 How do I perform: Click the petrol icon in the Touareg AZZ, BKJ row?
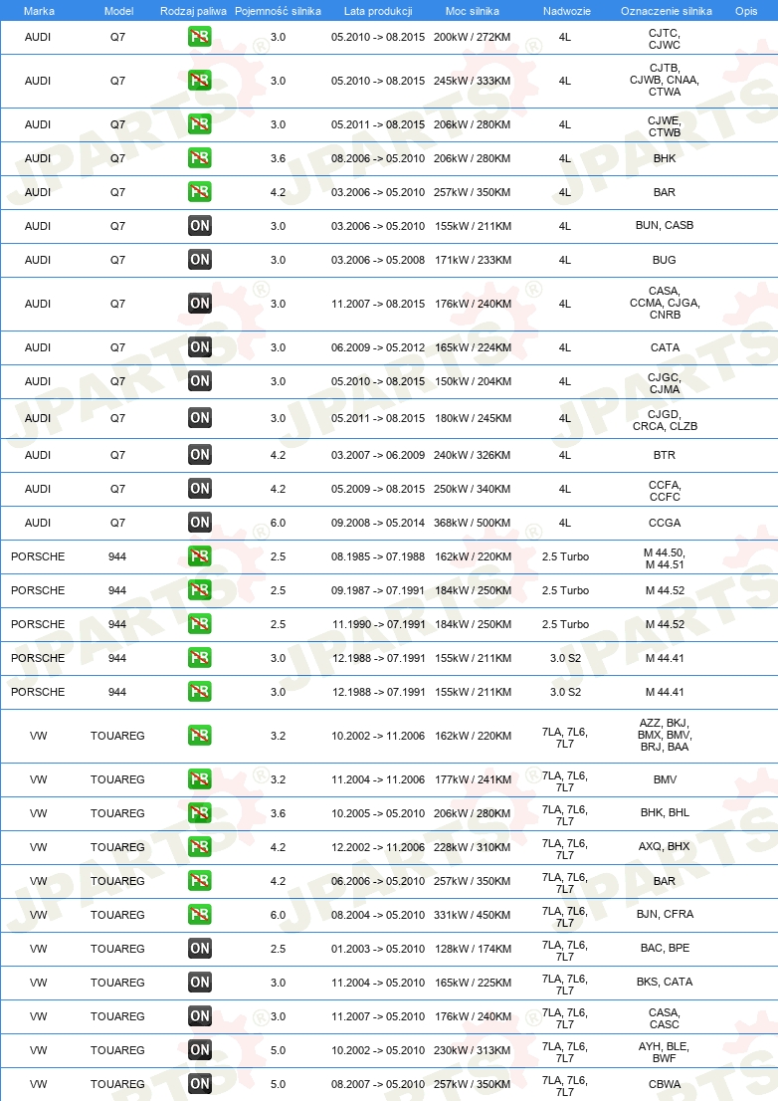[x=200, y=736]
